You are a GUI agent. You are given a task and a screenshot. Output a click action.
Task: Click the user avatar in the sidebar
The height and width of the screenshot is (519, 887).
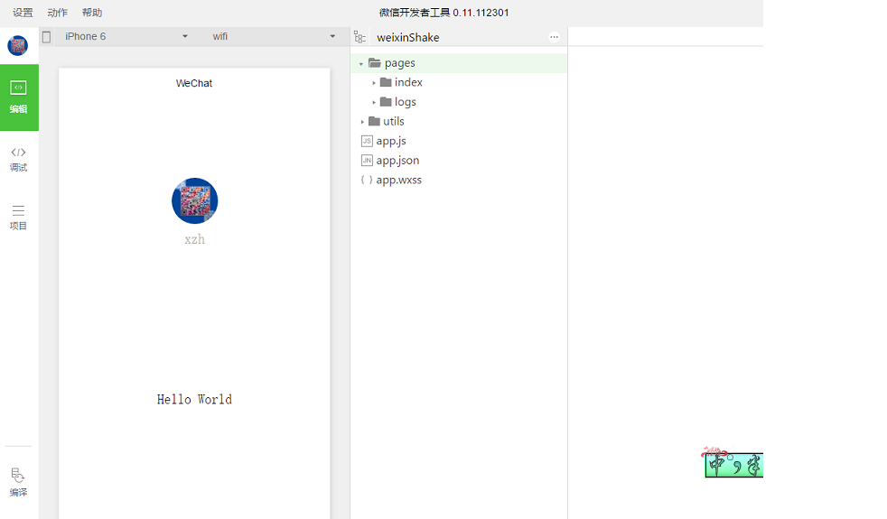tap(17, 45)
